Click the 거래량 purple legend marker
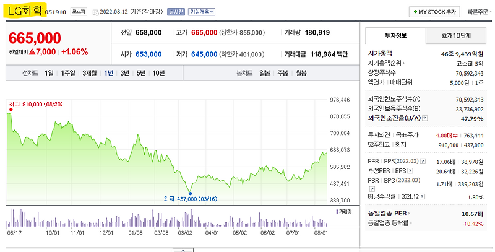The width and height of the screenshot is (495, 252). [x=337, y=212]
